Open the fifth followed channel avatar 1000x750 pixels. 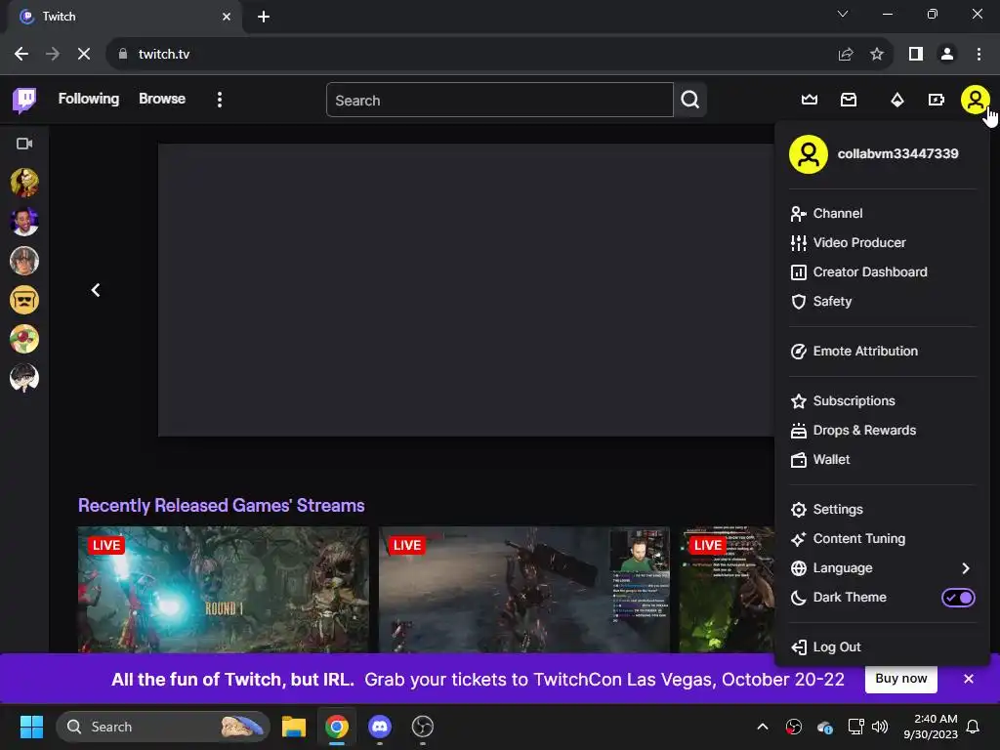pyautogui.click(x=24, y=339)
